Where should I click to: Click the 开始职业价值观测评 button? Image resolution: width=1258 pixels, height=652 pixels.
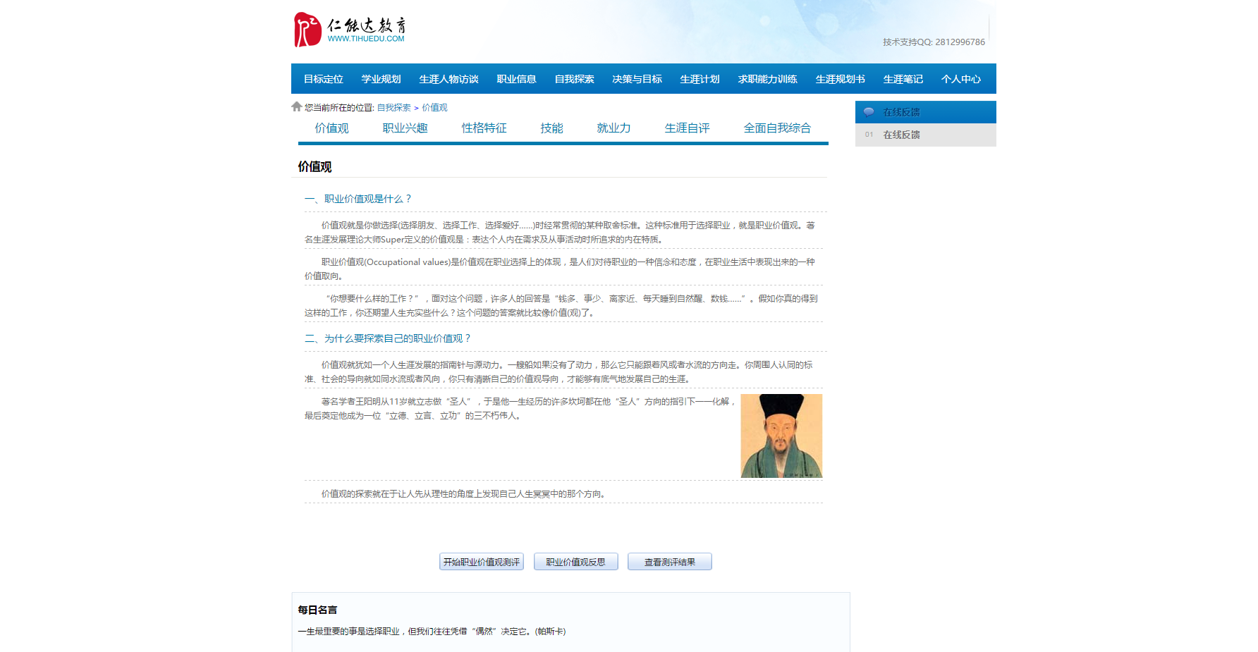[482, 562]
